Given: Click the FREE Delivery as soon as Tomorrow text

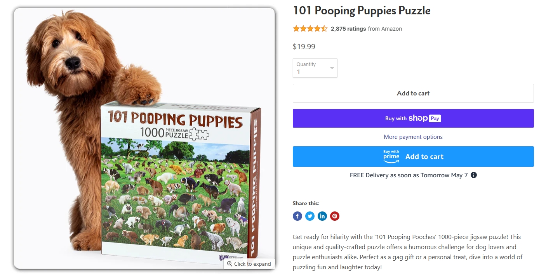Looking at the screenshot, I should (409, 175).
